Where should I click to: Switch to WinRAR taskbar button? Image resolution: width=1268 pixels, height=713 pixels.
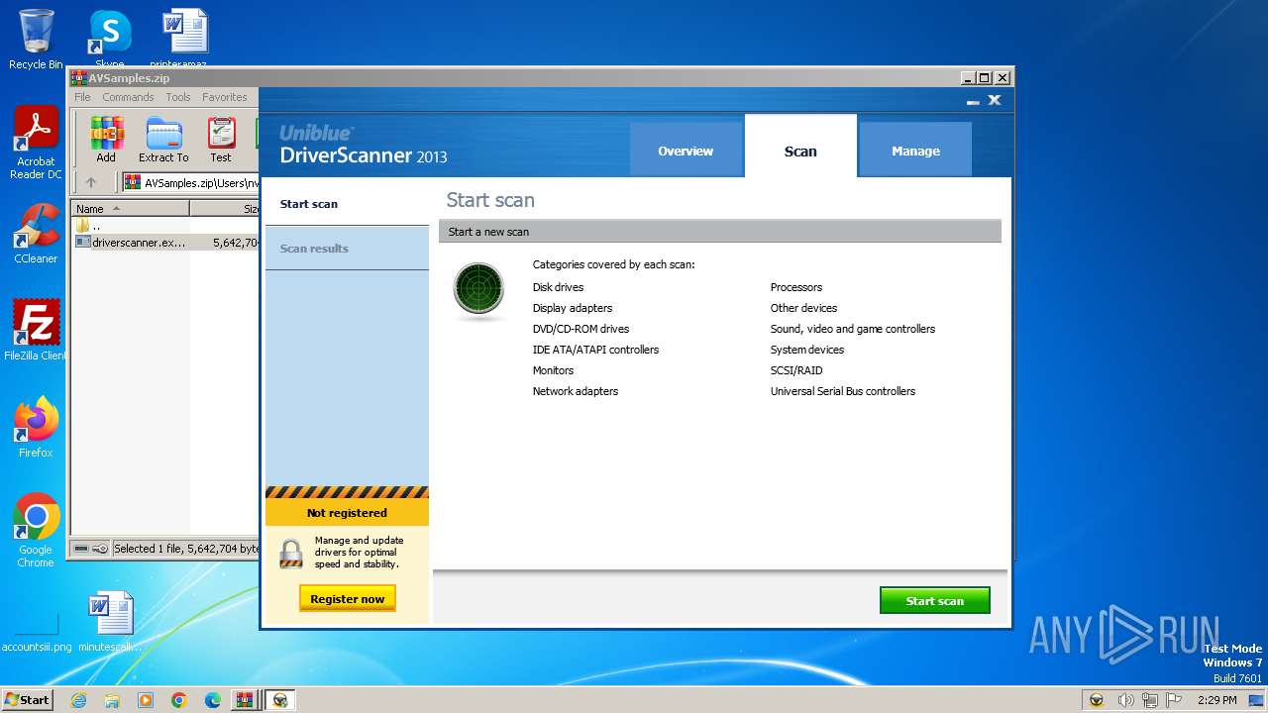(x=245, y=700)
